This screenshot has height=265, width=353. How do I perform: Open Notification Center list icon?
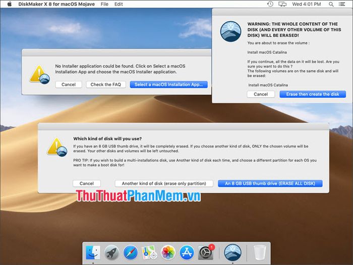point(342,4)
